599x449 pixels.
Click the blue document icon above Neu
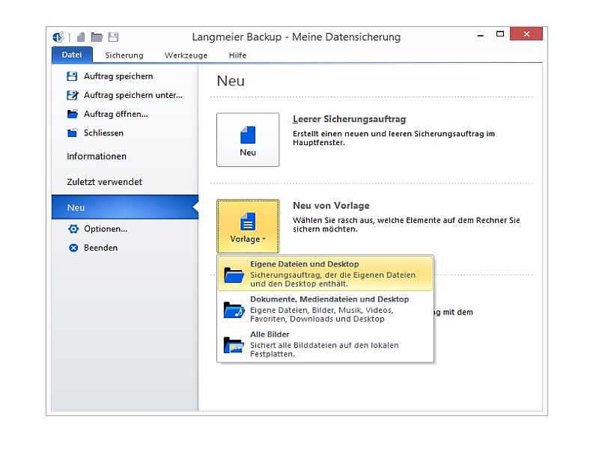tap(248, 135)
